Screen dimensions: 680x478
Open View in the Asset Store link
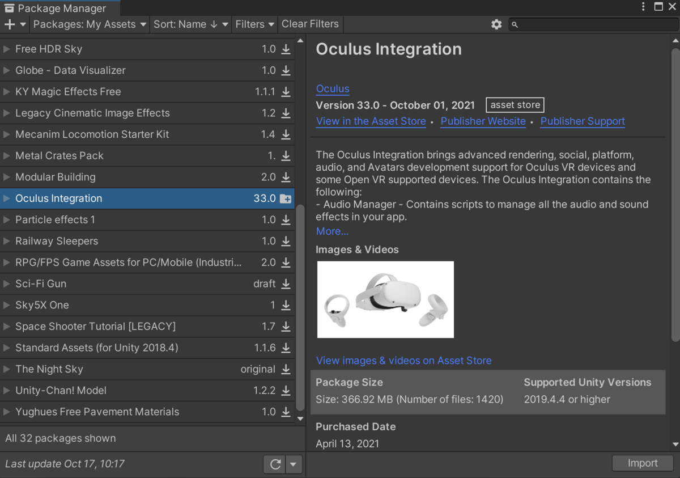pos(371,121)
